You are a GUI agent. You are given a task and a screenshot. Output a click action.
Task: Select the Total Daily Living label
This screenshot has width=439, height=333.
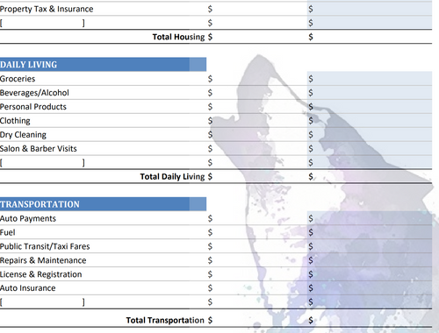tap(172, 176)
